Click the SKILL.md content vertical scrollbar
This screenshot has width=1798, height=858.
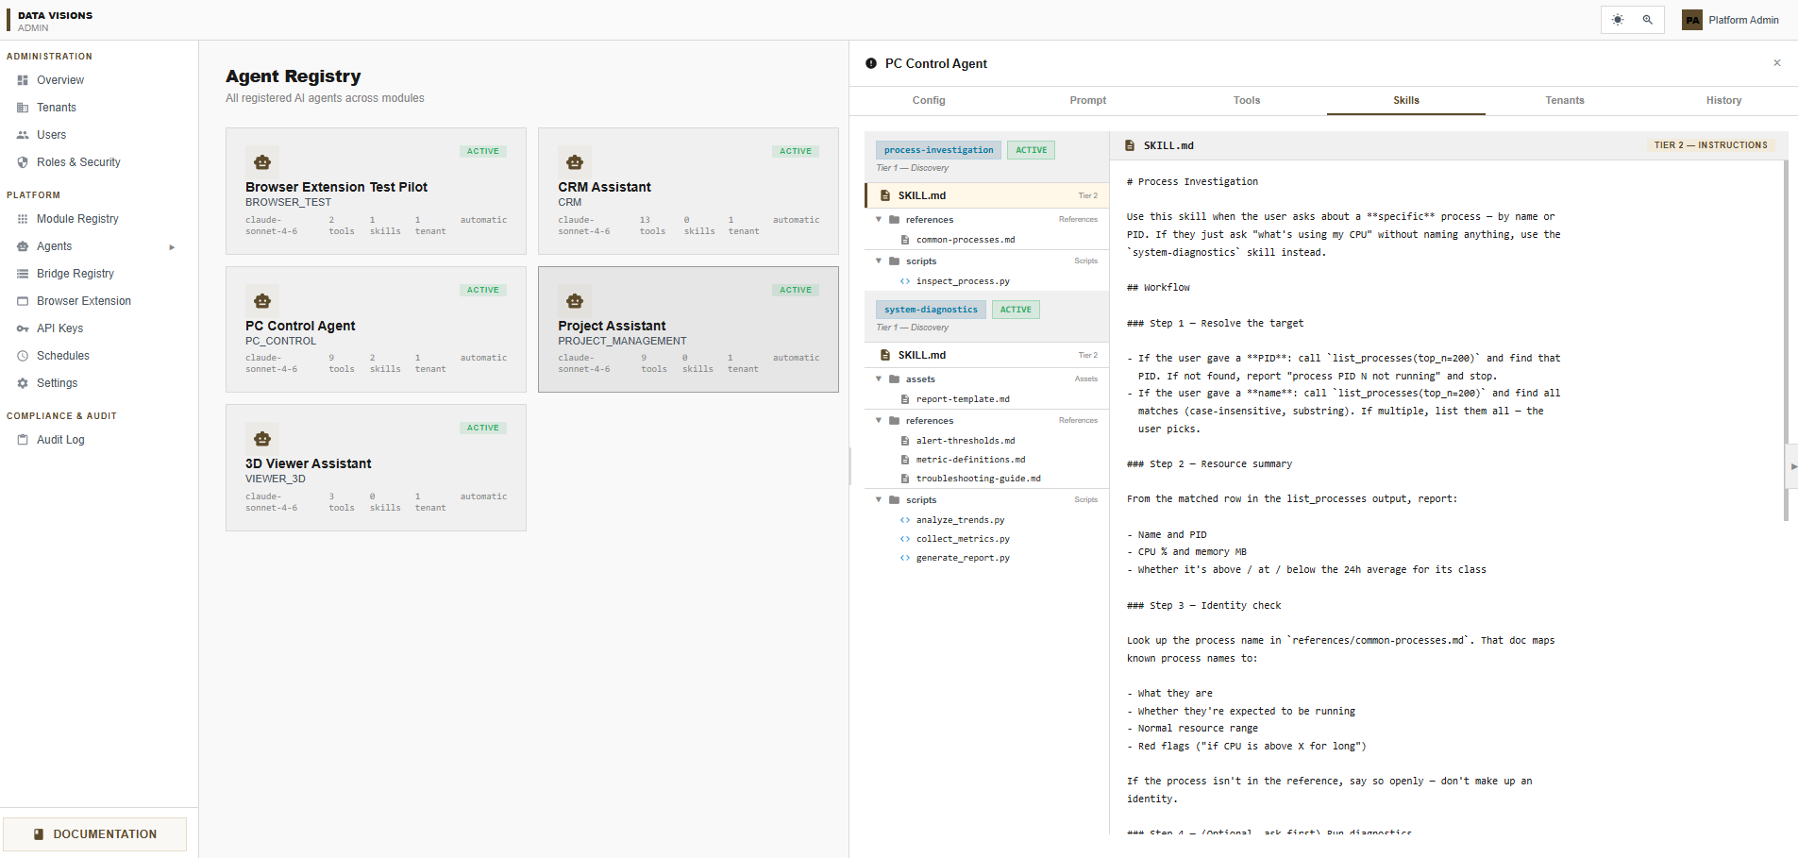coord(1786,340)
